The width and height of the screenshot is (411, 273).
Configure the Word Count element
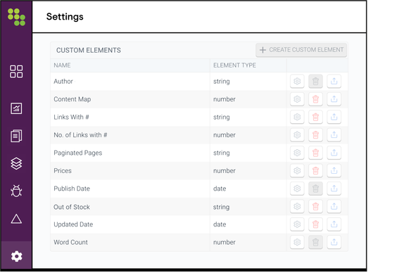pos(297,242)
